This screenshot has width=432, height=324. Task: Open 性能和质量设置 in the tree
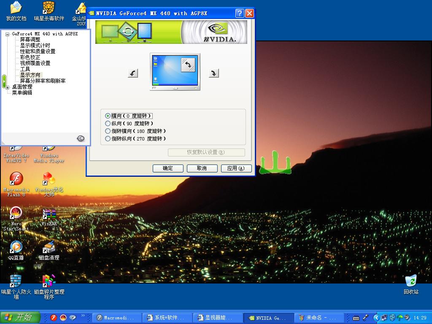pos(38,51)
